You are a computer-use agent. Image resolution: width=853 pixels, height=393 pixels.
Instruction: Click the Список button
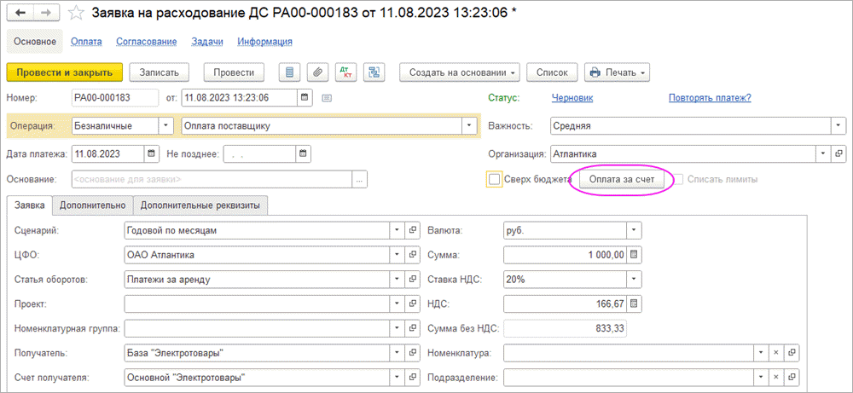[x=552, y=72]
